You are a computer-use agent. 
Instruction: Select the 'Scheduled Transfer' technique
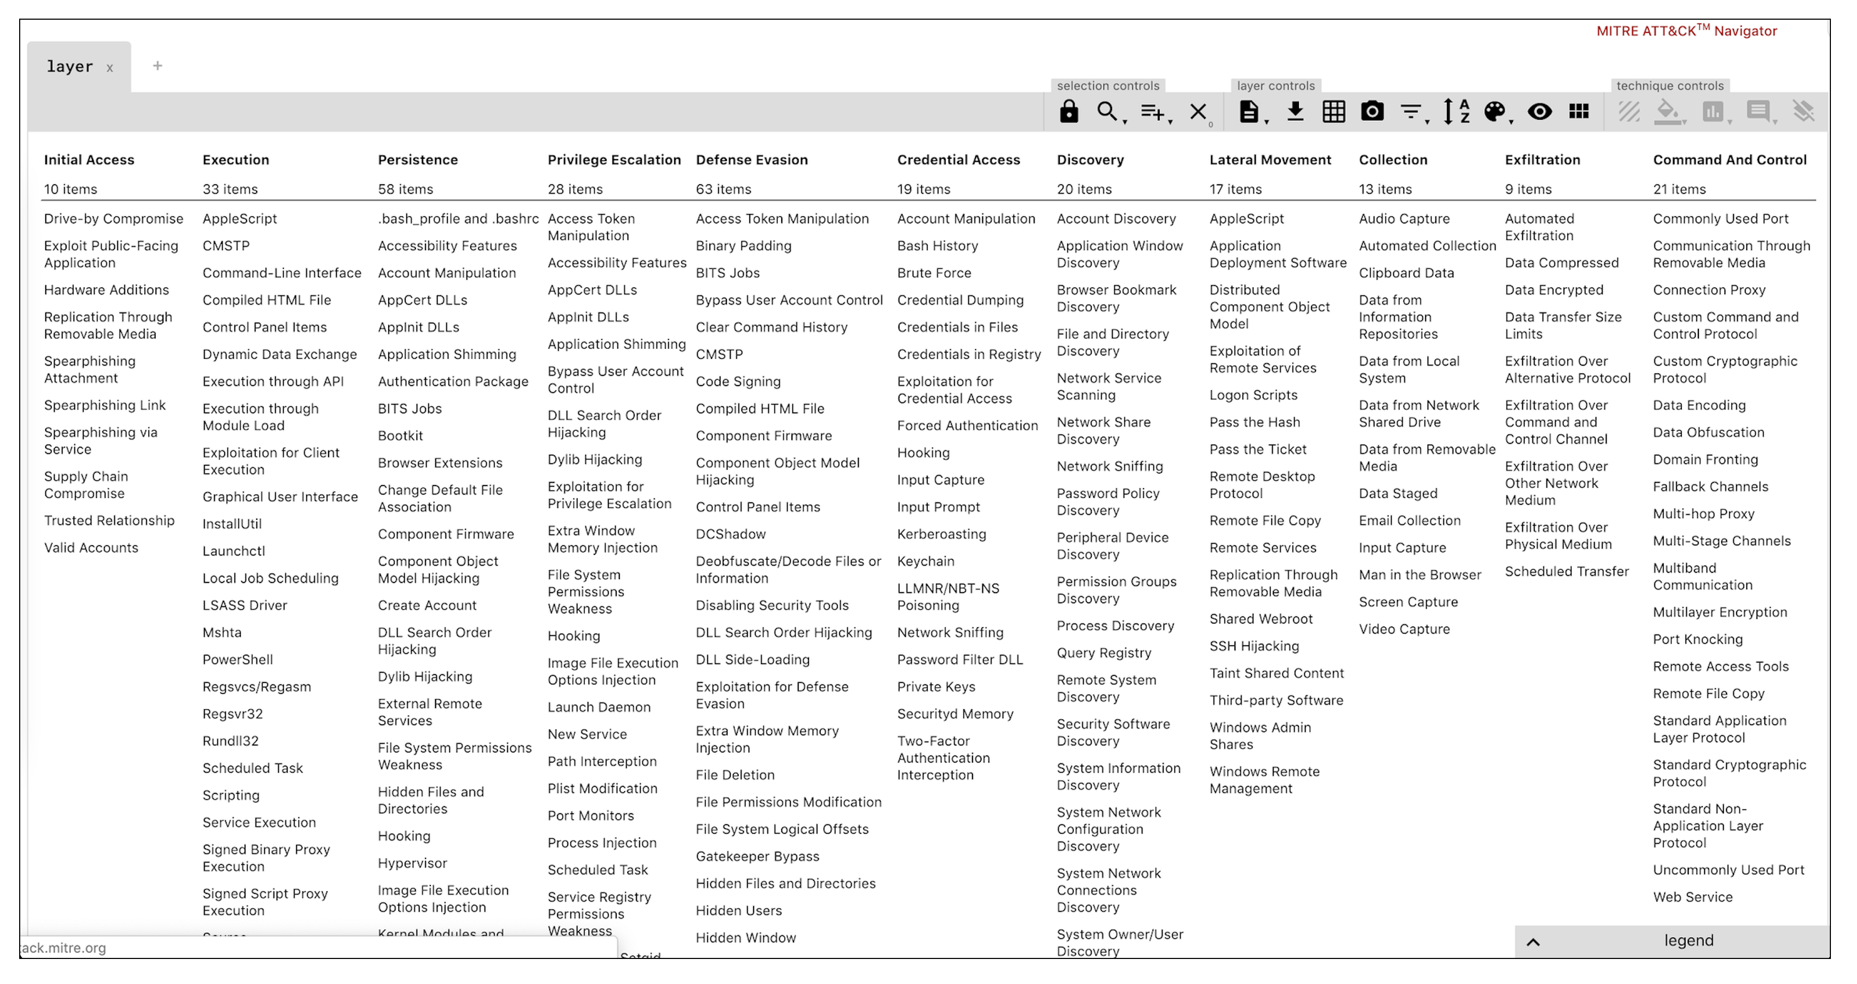[1566, 571]
